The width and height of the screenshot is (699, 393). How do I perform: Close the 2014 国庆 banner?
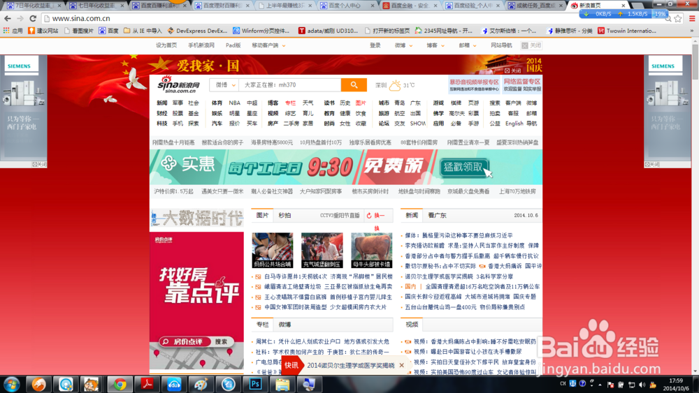pos(512,71)
